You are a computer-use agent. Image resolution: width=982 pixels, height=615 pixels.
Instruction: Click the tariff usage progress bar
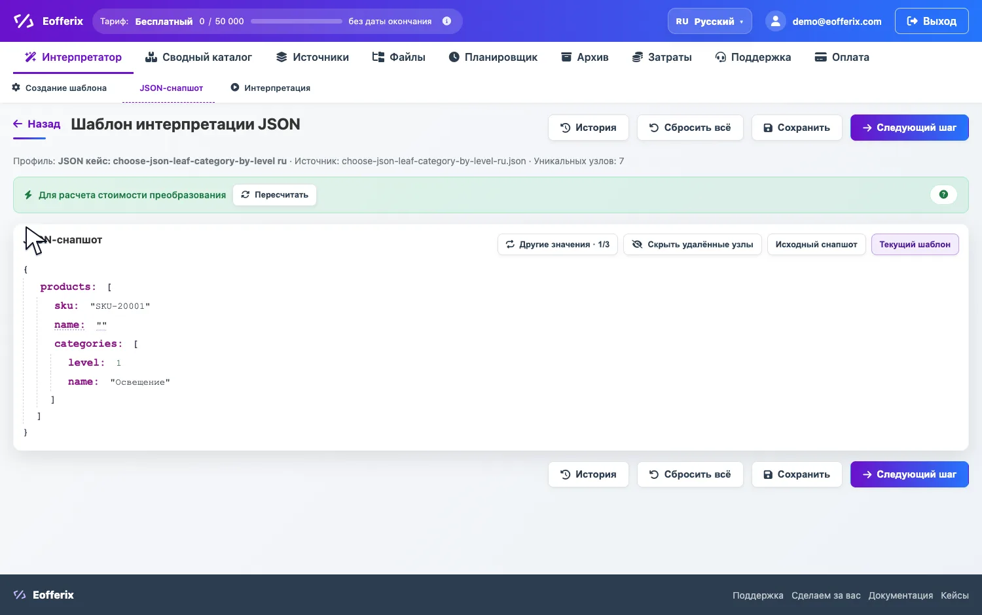click(297, 21)
